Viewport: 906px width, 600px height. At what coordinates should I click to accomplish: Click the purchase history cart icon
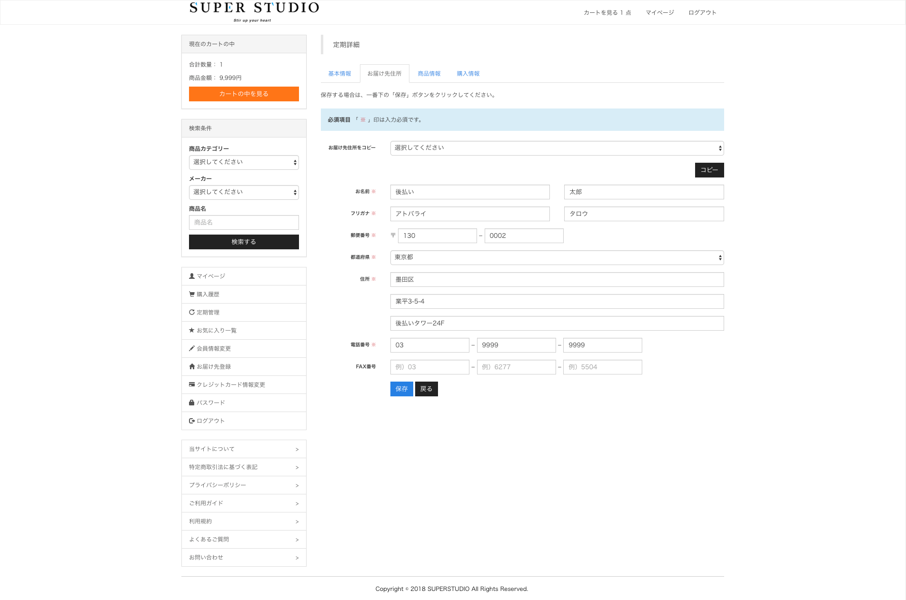[192, 294]
